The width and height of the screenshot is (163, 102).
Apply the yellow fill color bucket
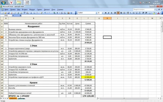pyautogui.click(x=154, y=13)
